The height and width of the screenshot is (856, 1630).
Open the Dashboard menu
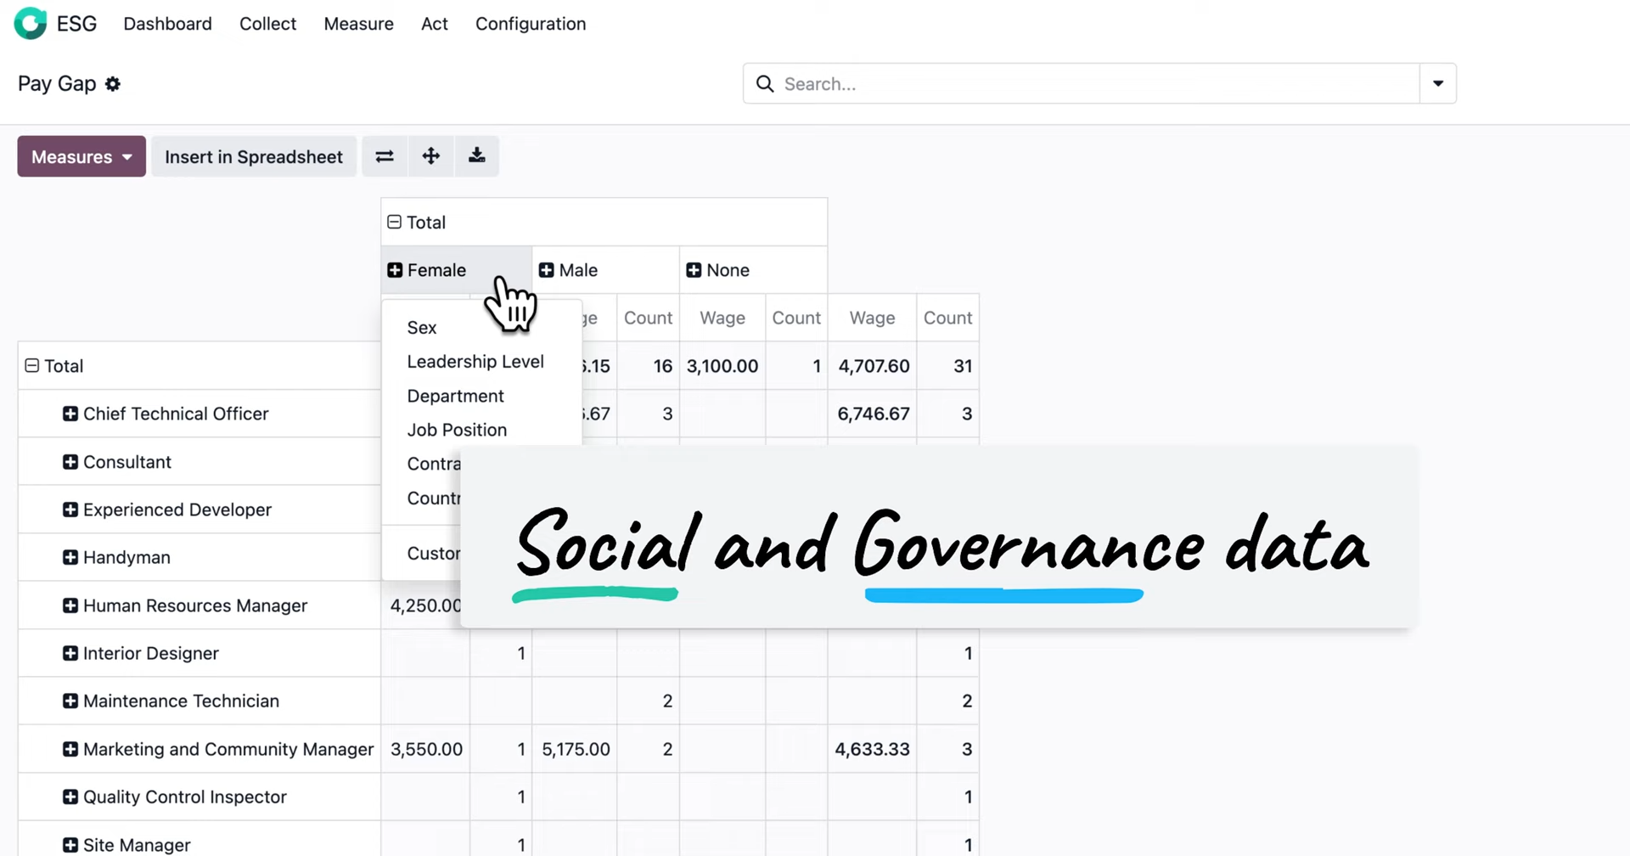click(168, 24)
